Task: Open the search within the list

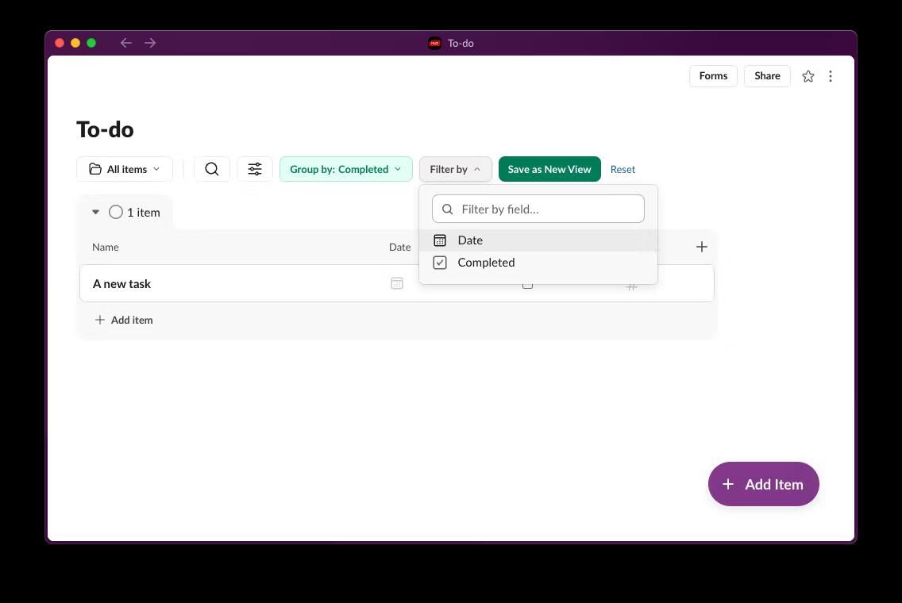Action: tap(211, 168)
